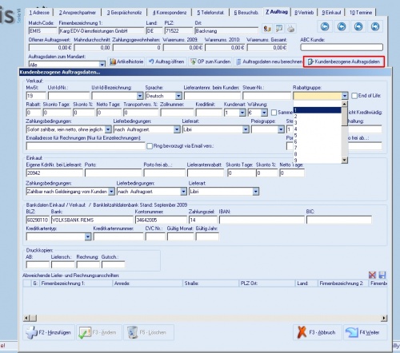Open the Ust-Id Bezeichnung dropdown
Screen dimensions: 400x353
[x=140, y=96]
